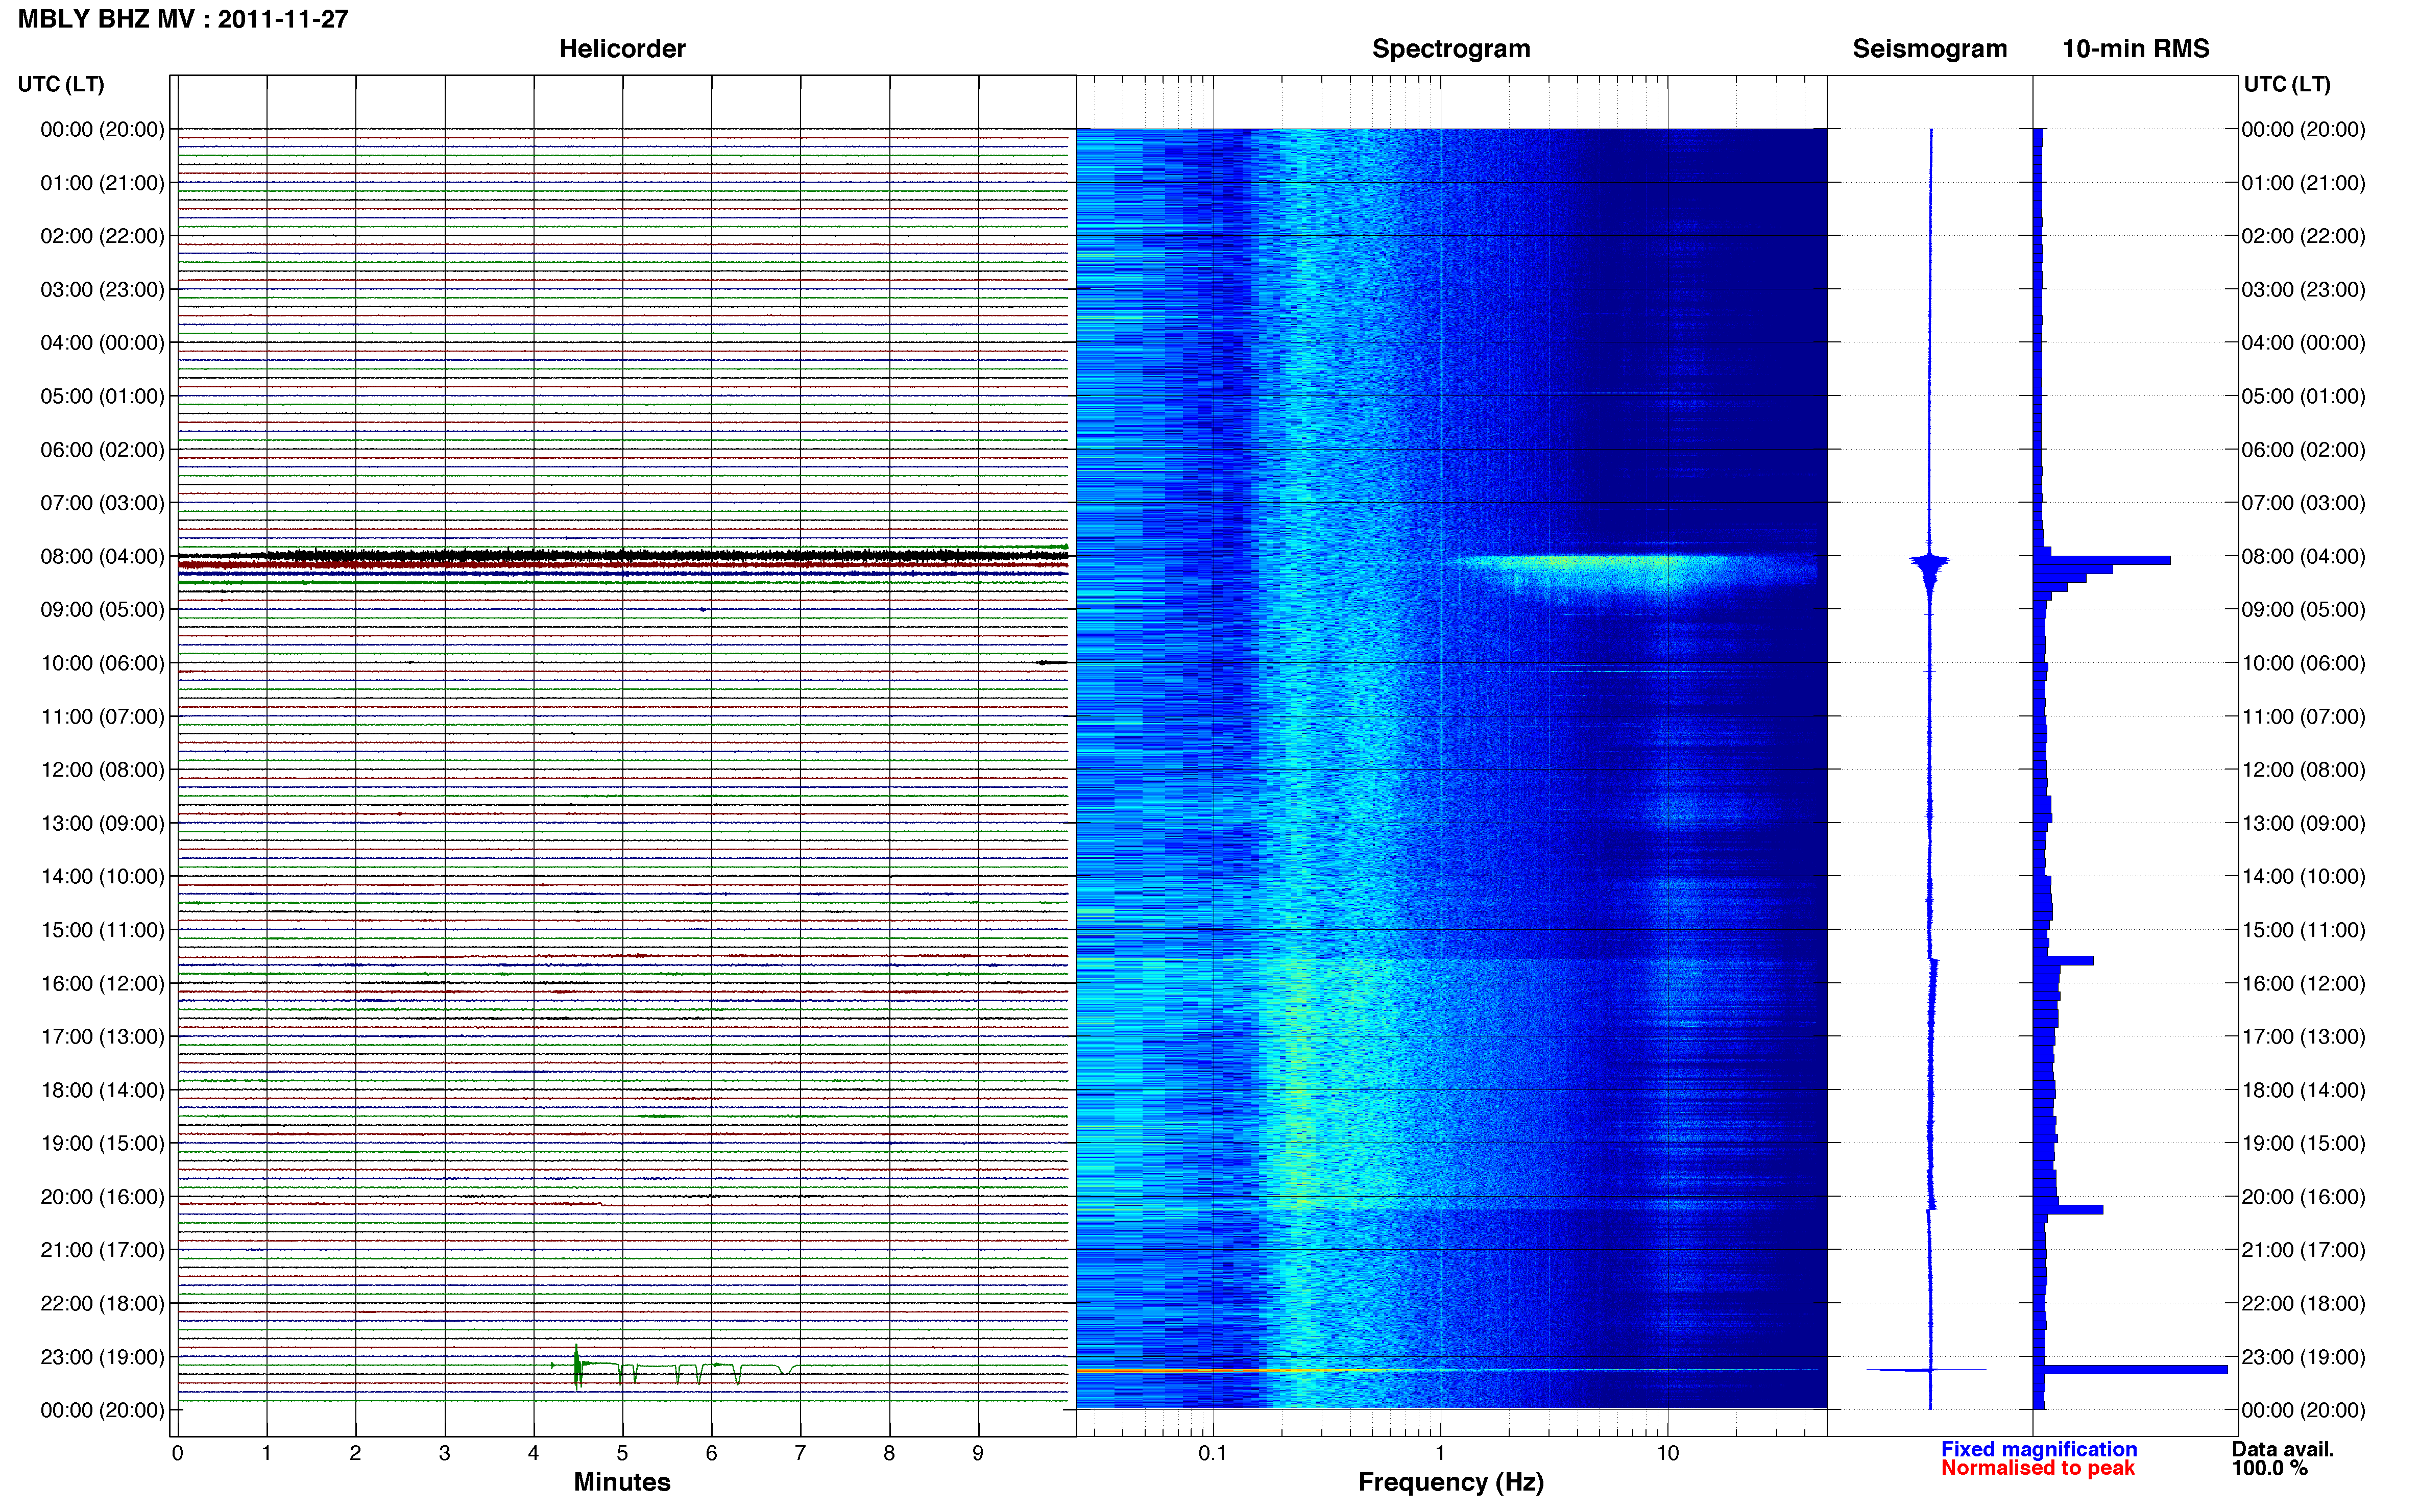The image size is (2420, 1512).
Task: Click left time label '02:00 (22:00)'
Action: [102, 236]
